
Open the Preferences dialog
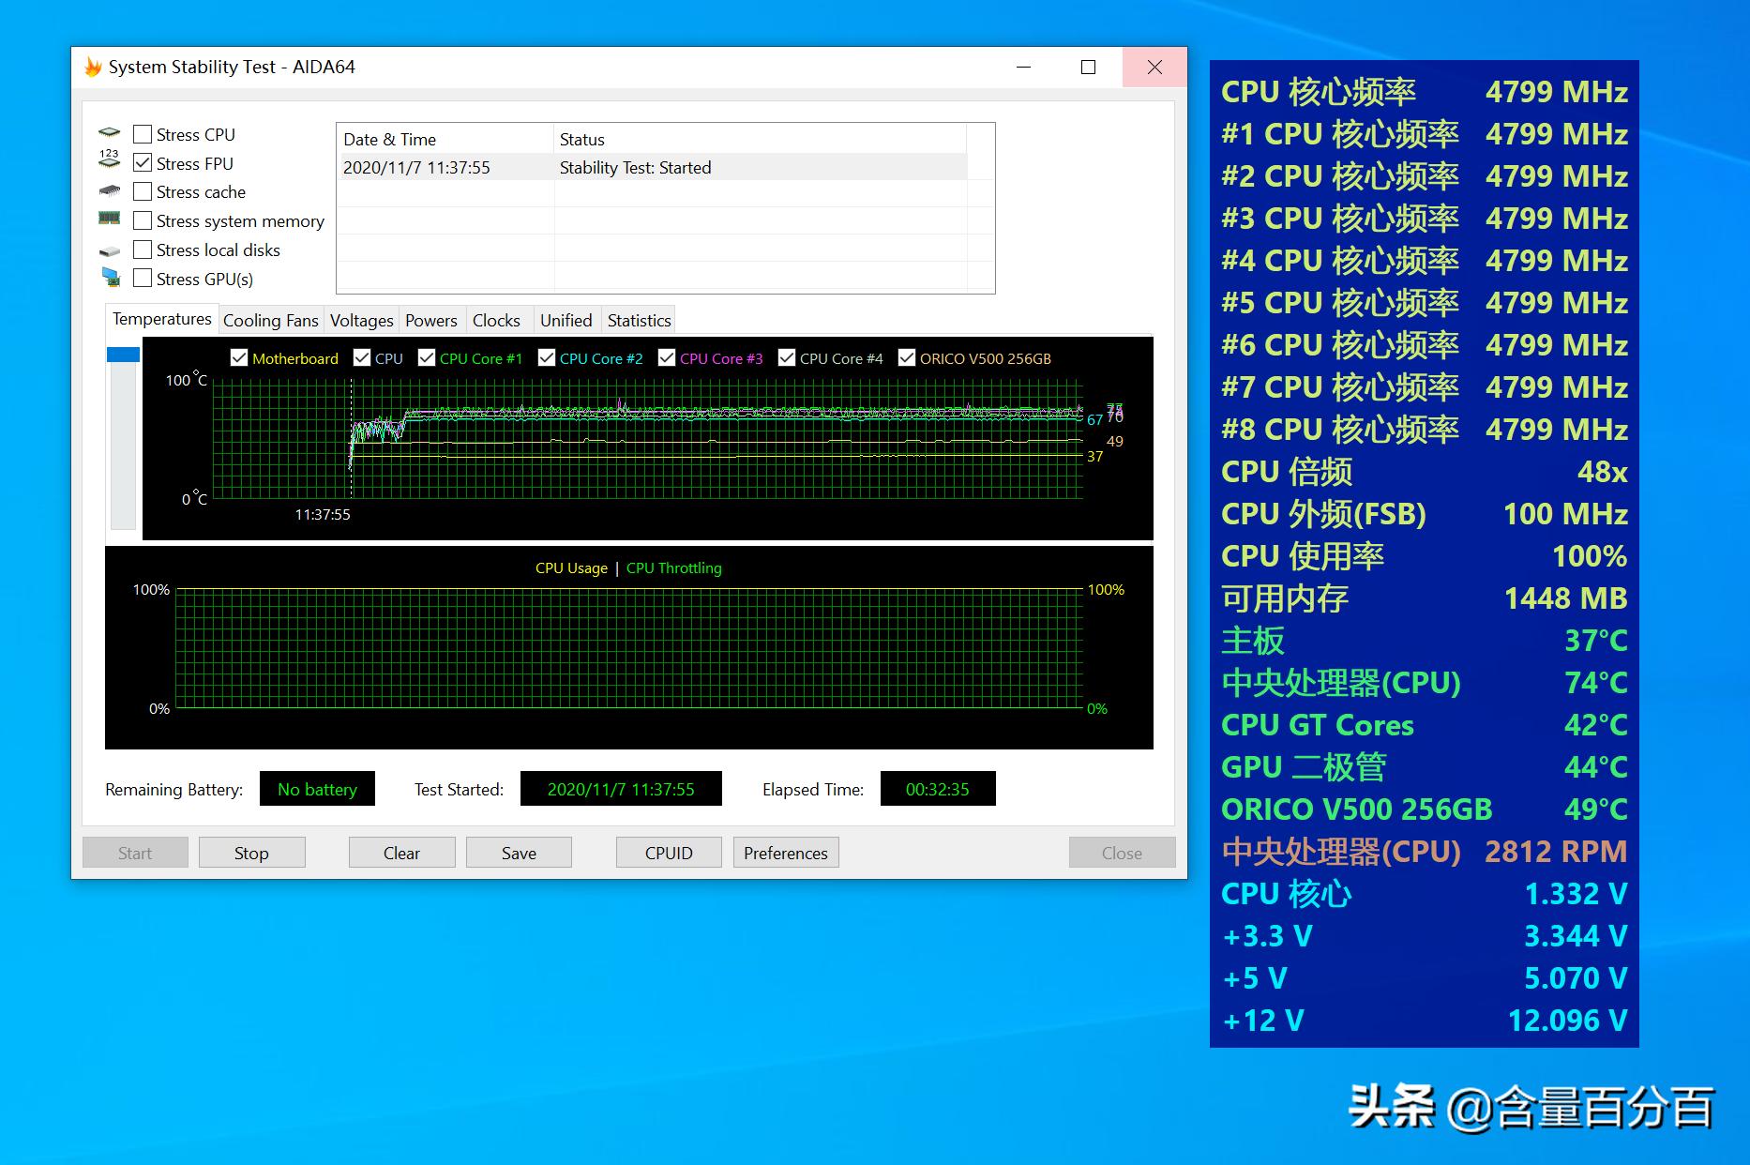[786, 852]
